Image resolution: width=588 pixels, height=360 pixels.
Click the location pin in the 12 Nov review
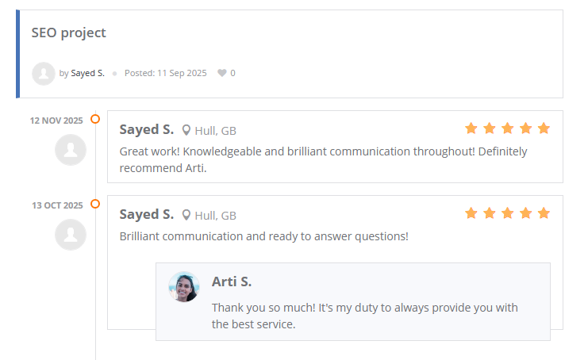click(186, 130)
